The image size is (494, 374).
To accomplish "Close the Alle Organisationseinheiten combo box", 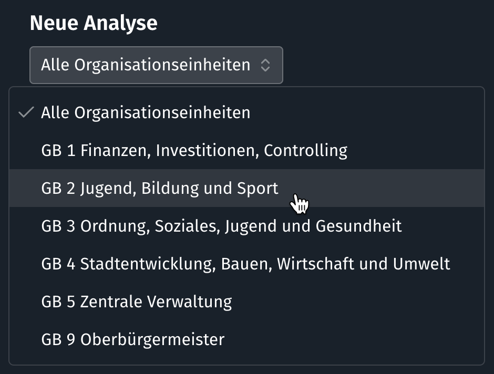I will point(156,65).
